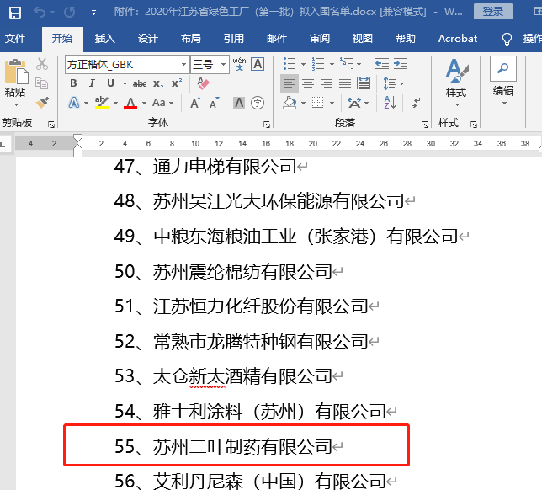Click the Center alignment icon
The width and height of the screenshot is (542, 490).
310,83
